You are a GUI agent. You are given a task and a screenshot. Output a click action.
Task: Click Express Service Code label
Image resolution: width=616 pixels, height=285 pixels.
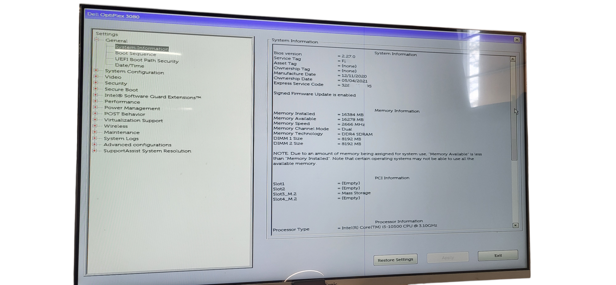298,83
